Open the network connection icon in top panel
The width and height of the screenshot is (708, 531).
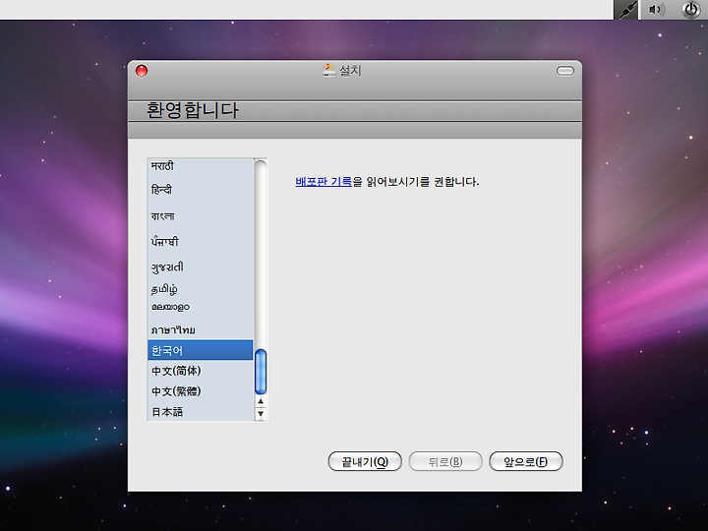click(x=626, y=10)
